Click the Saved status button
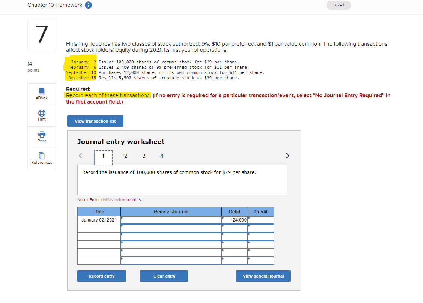 (x=339, y=5)
